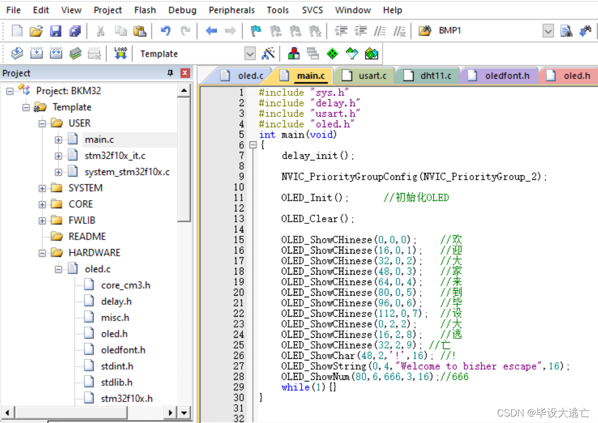This screenshot has width=598, height=423.
Task: Click the Translate file icon
Action: 17,53
